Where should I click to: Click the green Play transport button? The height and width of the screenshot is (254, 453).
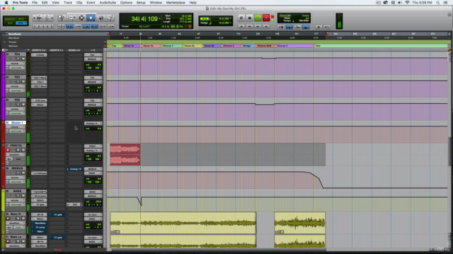coord(258,18)
